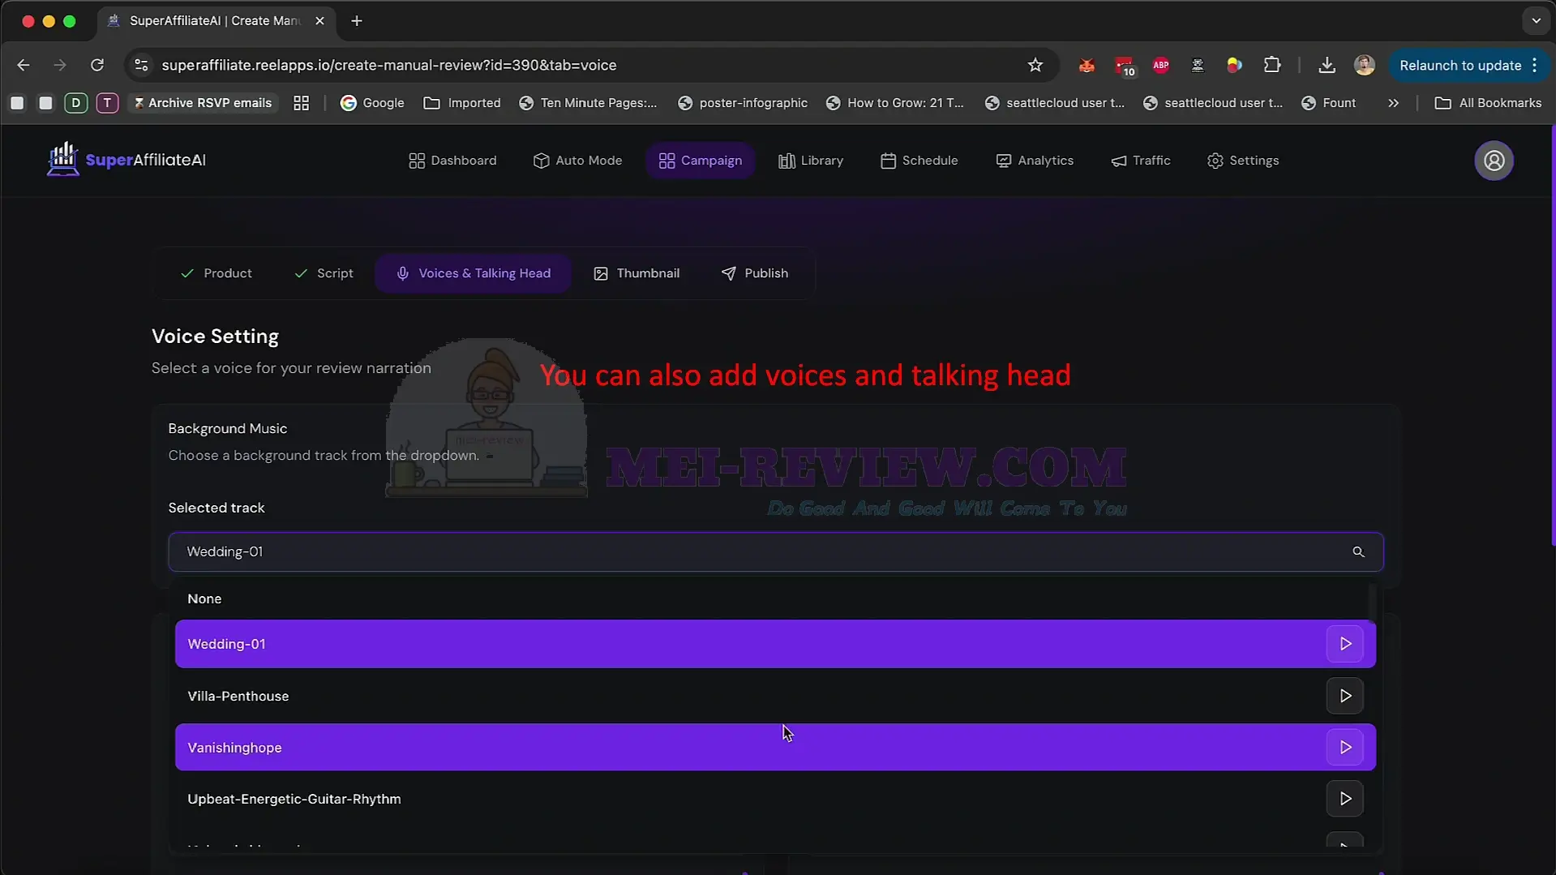Viewport: 1556px width, 875px height.
Task: Go to the Thumbnail step
Action: [x=637, y=273]
